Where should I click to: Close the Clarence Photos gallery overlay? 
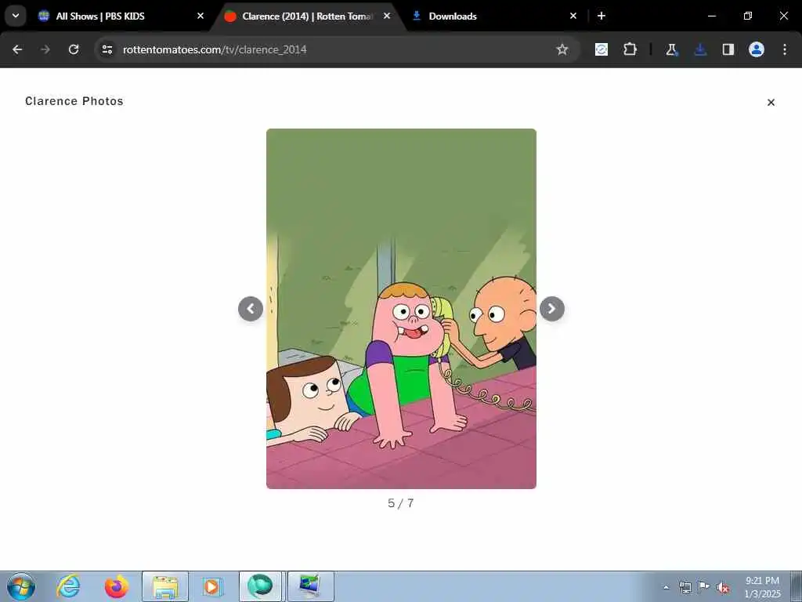coord(771,103)
